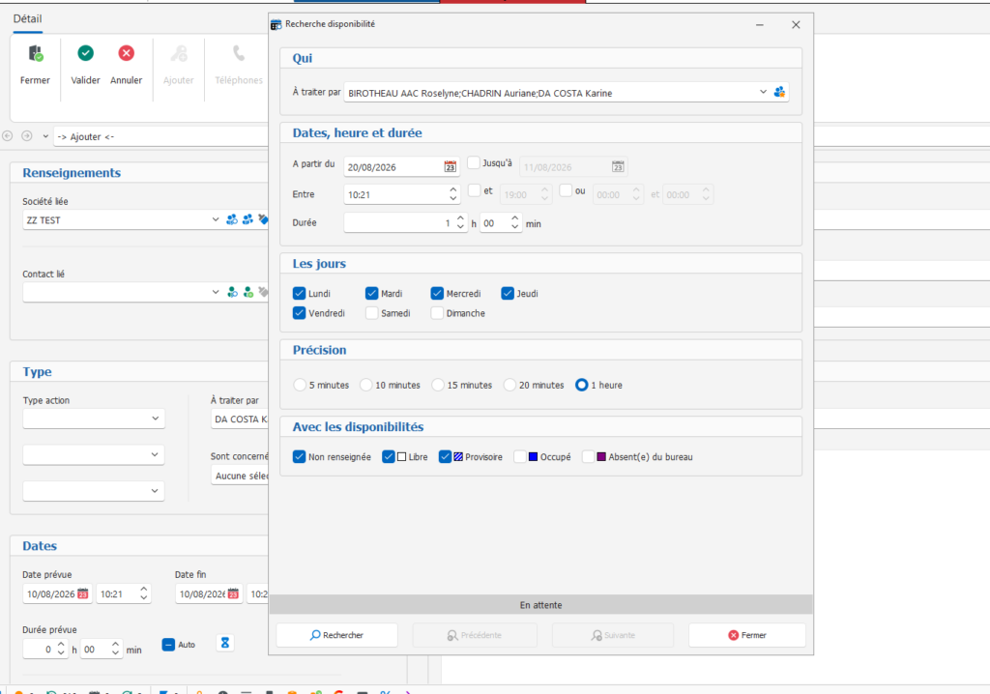Click the 'En attente' status bar text
The height and width of the screenshot is (694, 990).
coord(541,605)
